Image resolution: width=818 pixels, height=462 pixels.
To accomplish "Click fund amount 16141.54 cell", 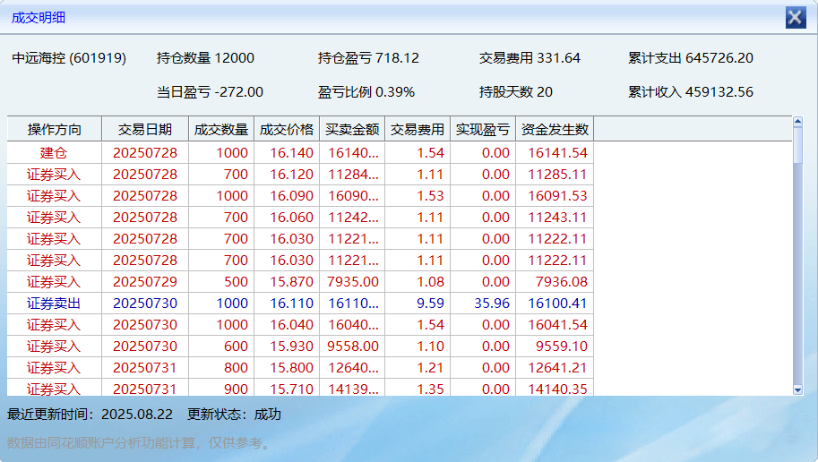I will 555,153.
